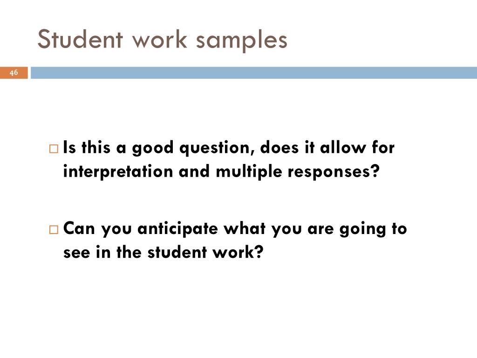Click the word 'work' in the title
Image resolution: width=477 pixels, height=358 pixels.
159,40
